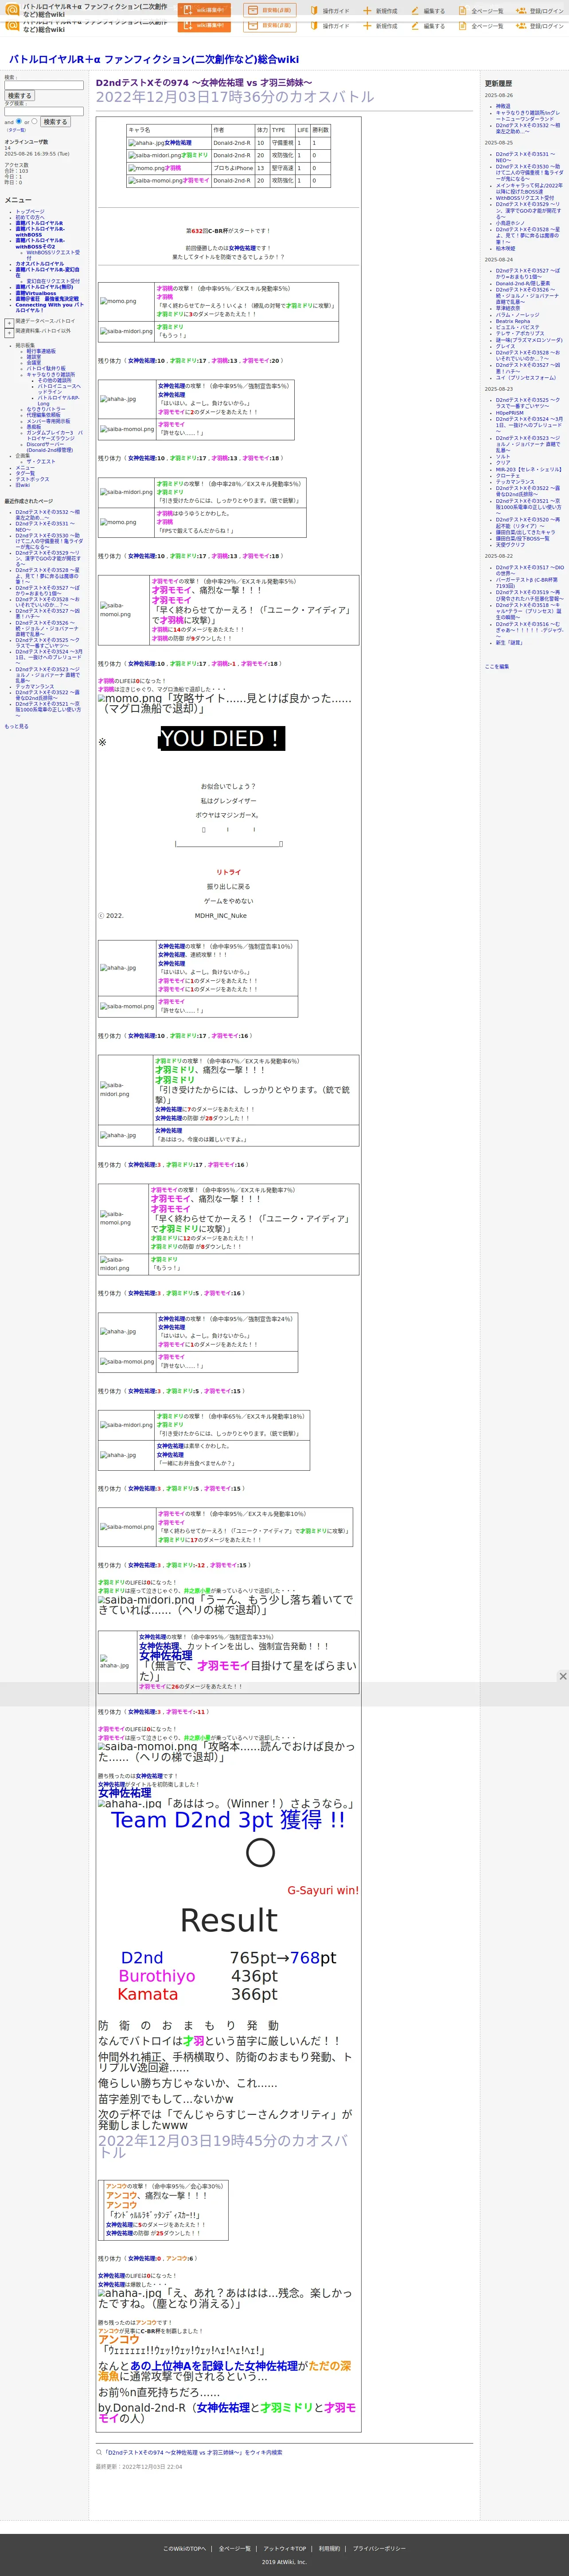This screenshot has height=2576, width=569.
Task: Open カオスバトルロイヤル menu link
Action: 39,264
